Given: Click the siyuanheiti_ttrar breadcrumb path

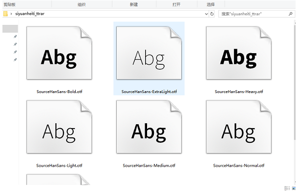Looking at the screenshot, I should 30,14.
